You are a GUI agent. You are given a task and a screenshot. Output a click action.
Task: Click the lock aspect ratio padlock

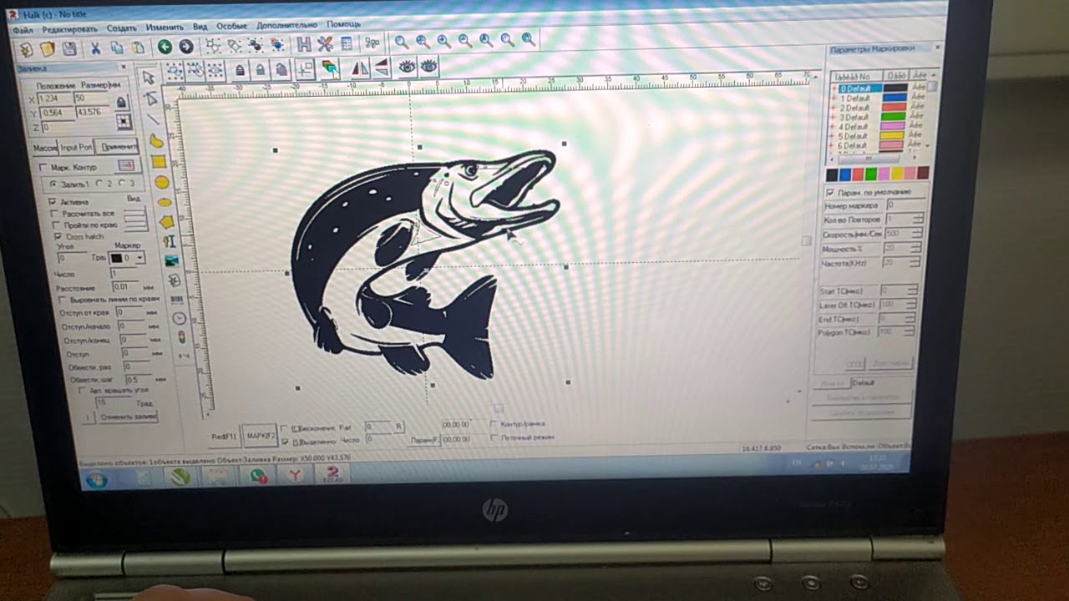click(121, 102)
